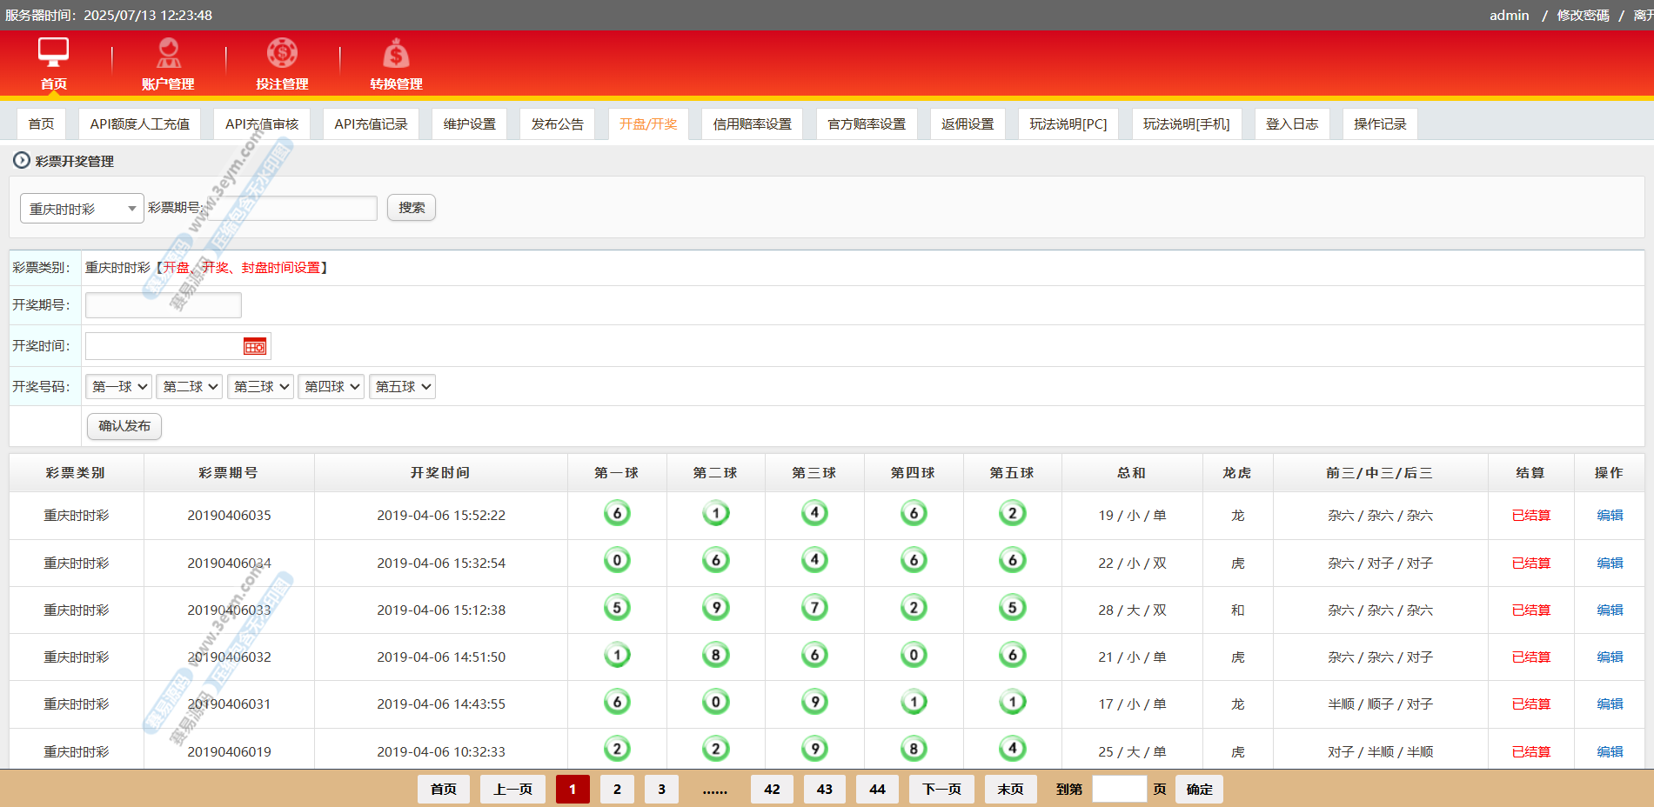
Task: Open the 第五球 number dropdown
Action: [x=403, y=387]
